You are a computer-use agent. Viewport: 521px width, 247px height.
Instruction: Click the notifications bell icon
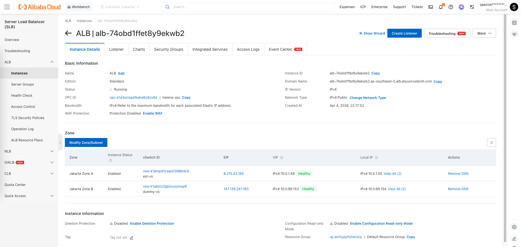pos(441,7)
